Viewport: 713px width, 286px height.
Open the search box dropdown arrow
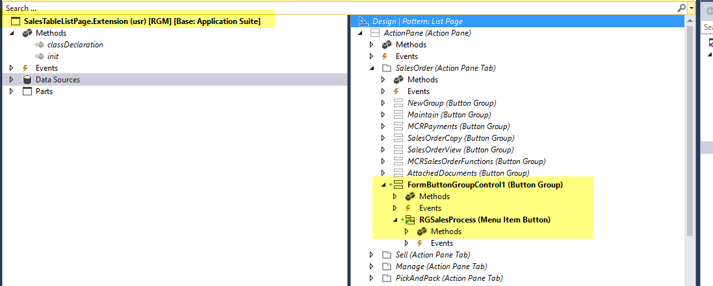point(690,8)
